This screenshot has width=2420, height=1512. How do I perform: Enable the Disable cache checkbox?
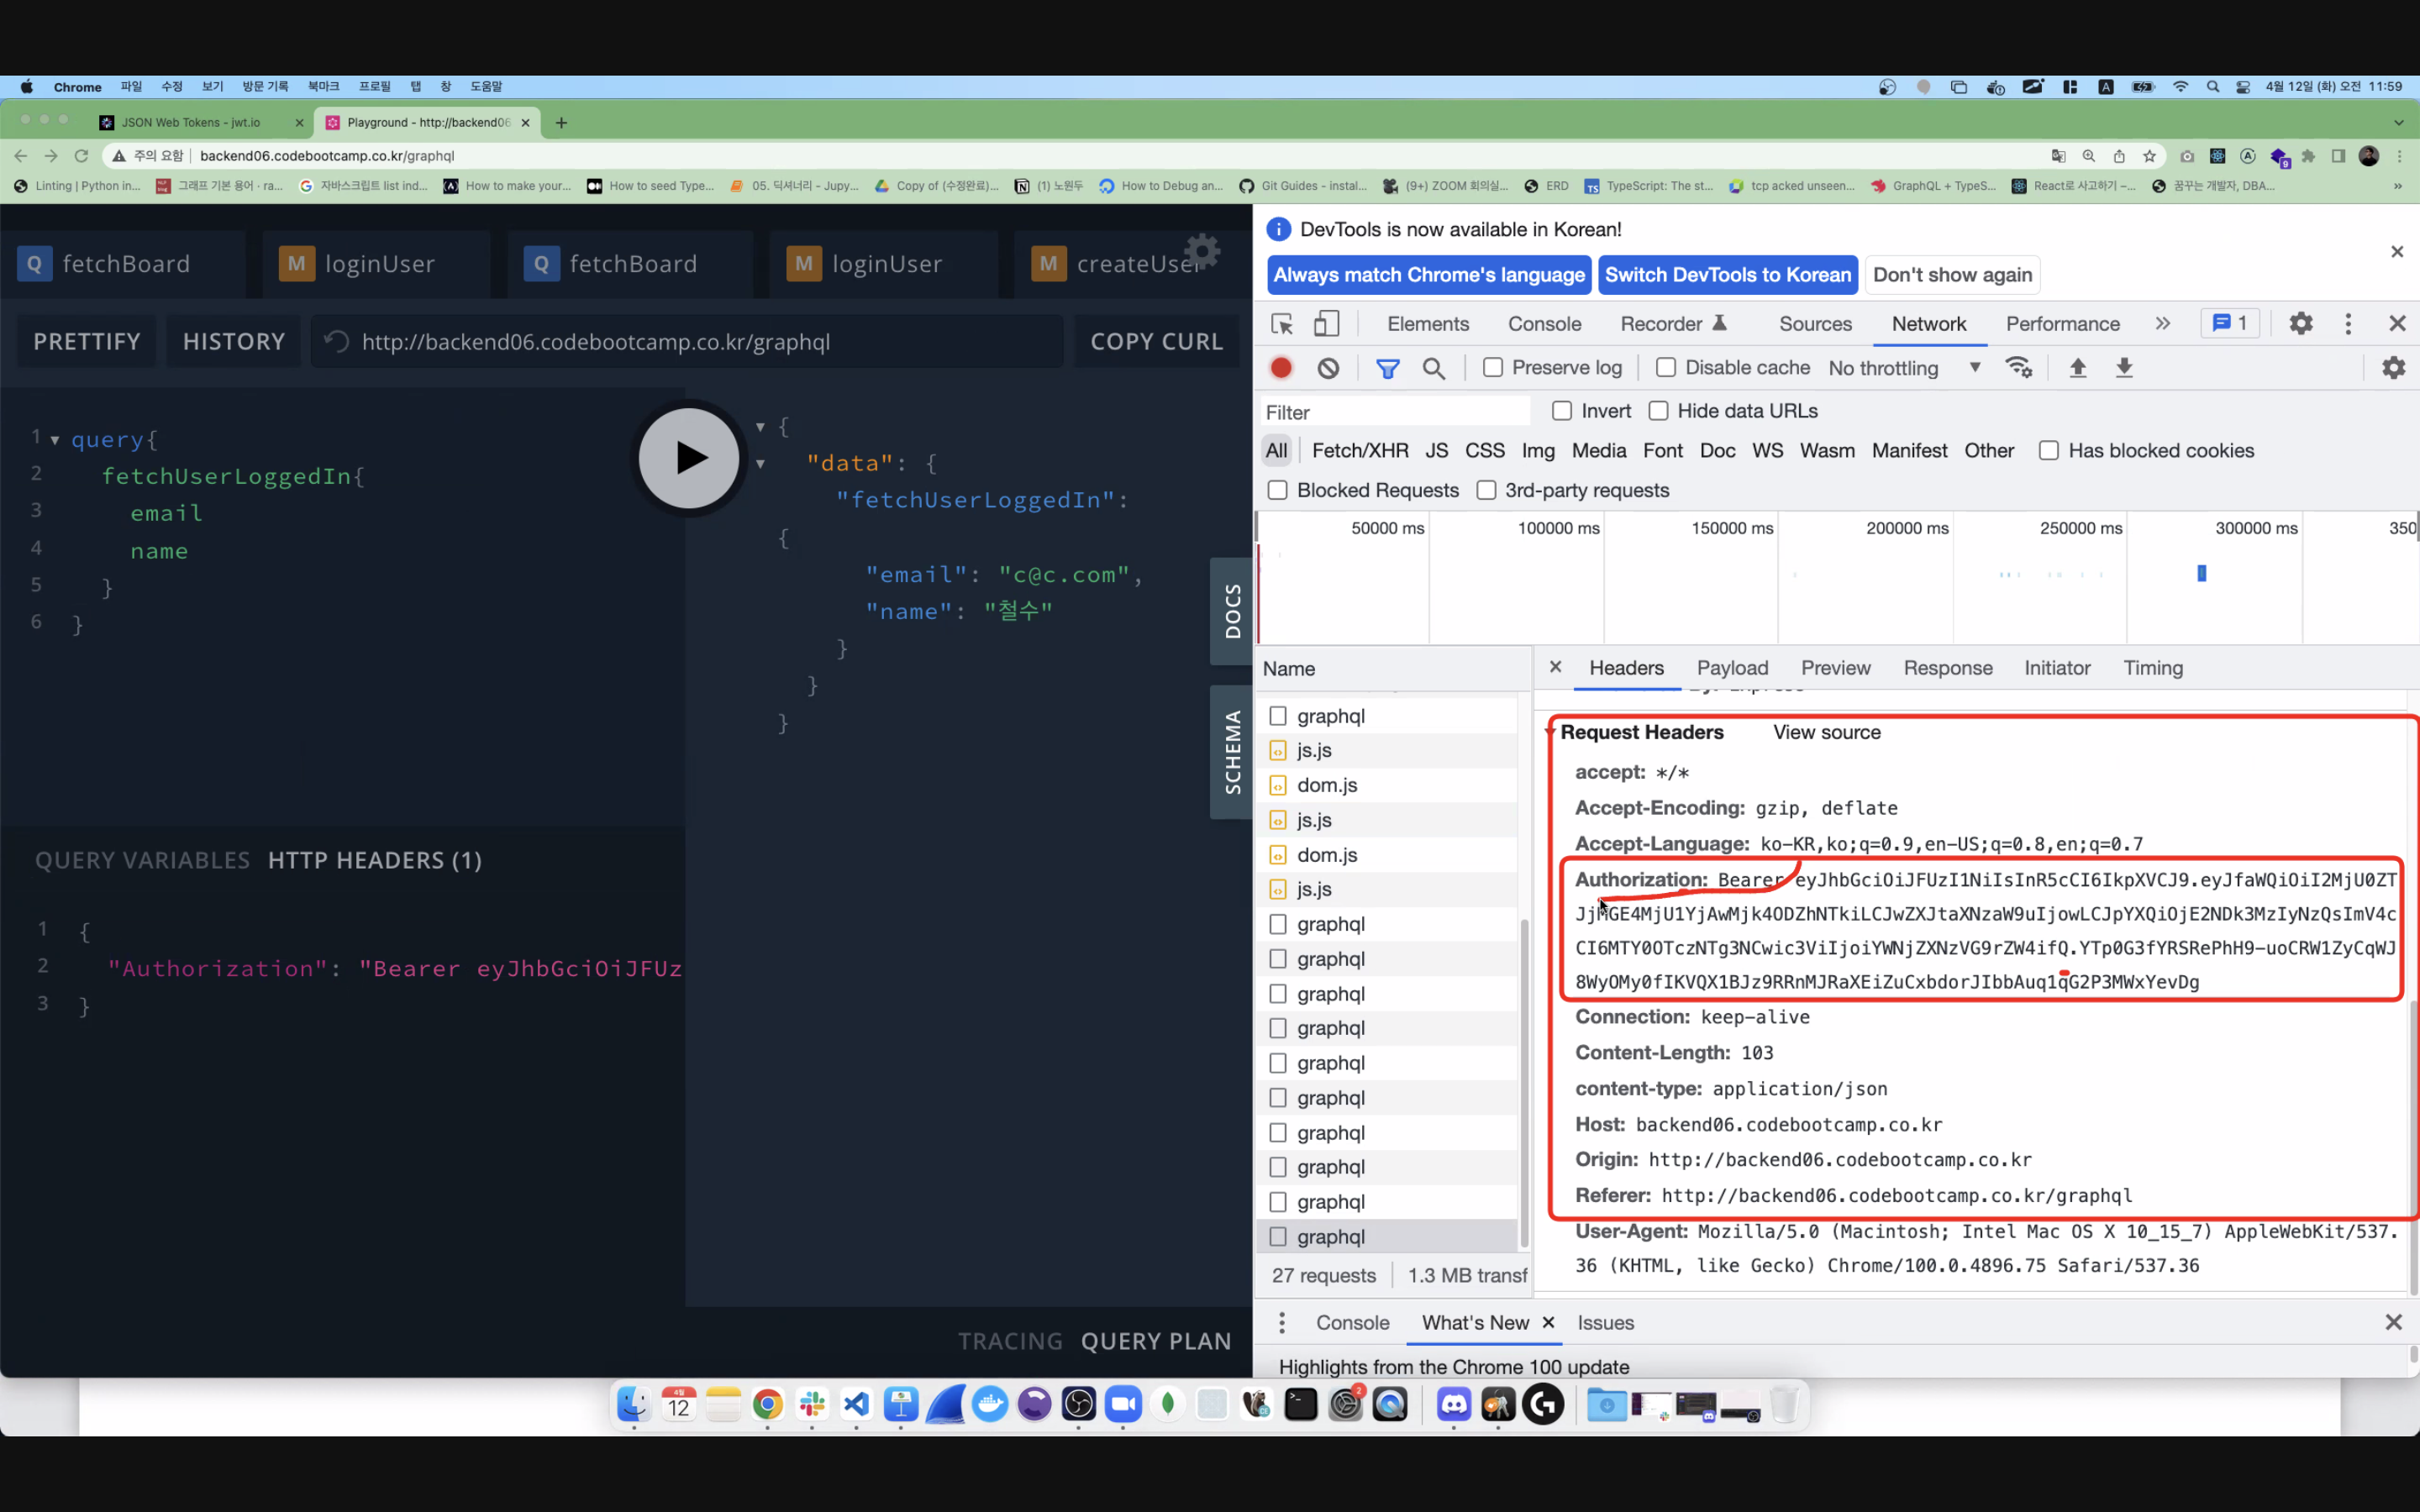click(x=1666, y=368)
